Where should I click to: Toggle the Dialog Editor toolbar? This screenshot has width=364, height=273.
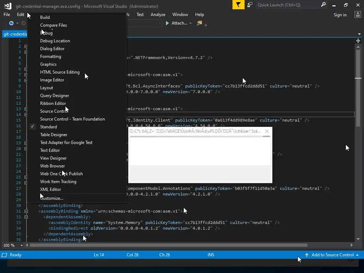[77, 48]
